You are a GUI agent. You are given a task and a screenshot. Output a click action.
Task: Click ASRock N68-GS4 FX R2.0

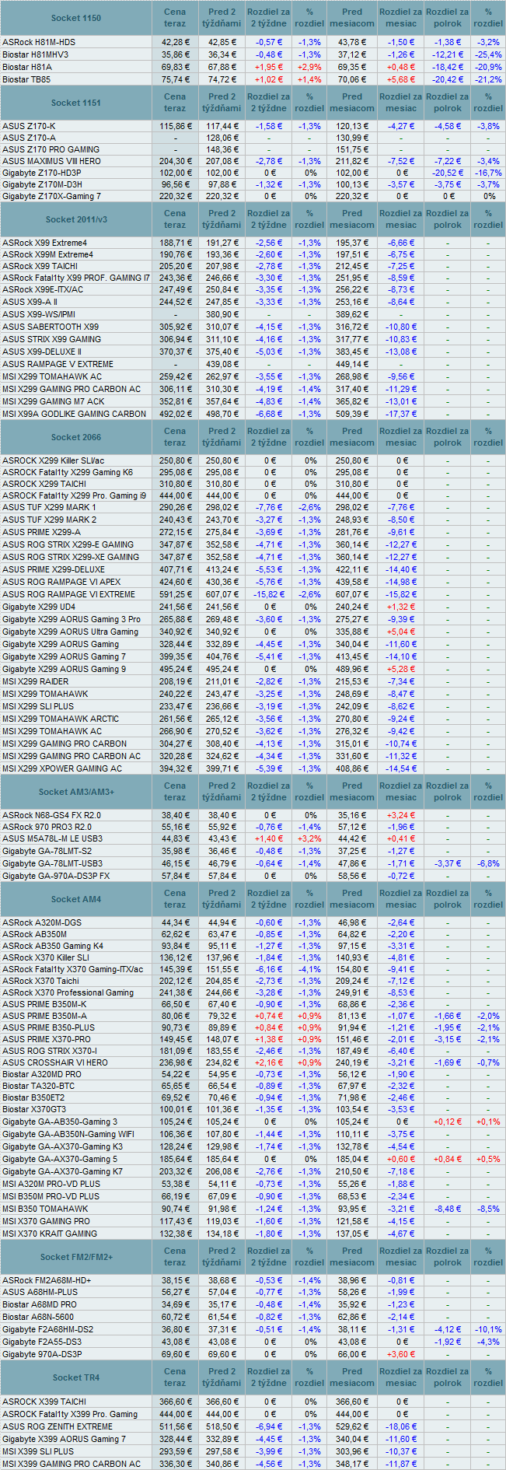click(x=51, y=815)
